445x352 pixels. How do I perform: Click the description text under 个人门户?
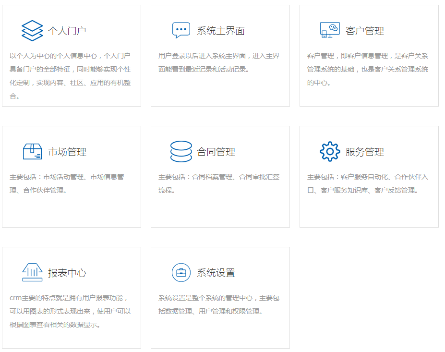[70, 76]
